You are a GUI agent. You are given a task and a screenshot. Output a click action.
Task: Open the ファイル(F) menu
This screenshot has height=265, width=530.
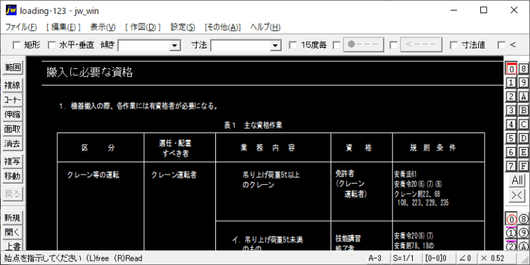point(21,27)
